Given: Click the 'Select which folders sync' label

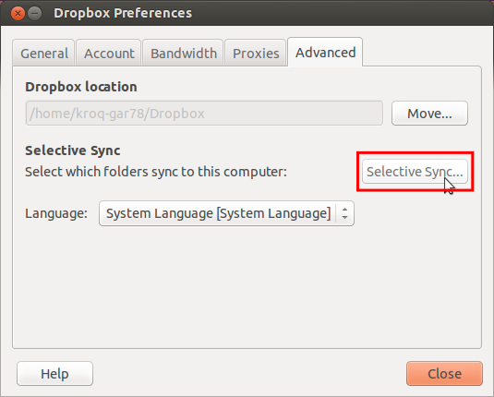Looking at the screenshot, I should click(156, 172).
